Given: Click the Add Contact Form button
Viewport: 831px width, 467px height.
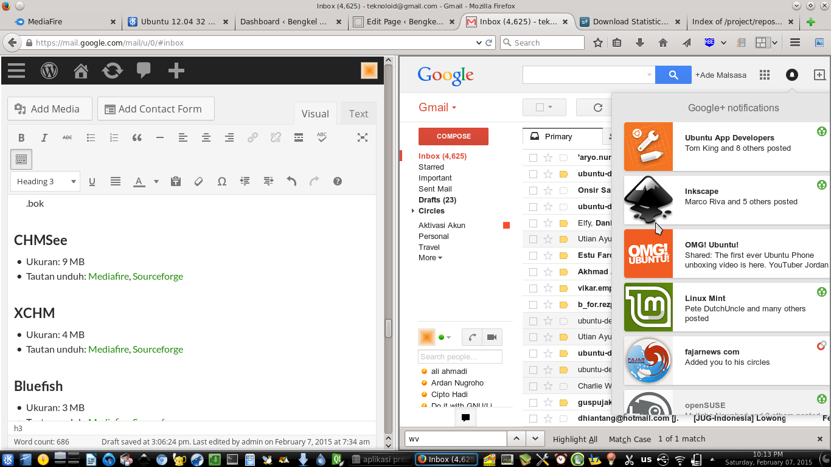Looking at the screenshot, I should click(156, 109).
